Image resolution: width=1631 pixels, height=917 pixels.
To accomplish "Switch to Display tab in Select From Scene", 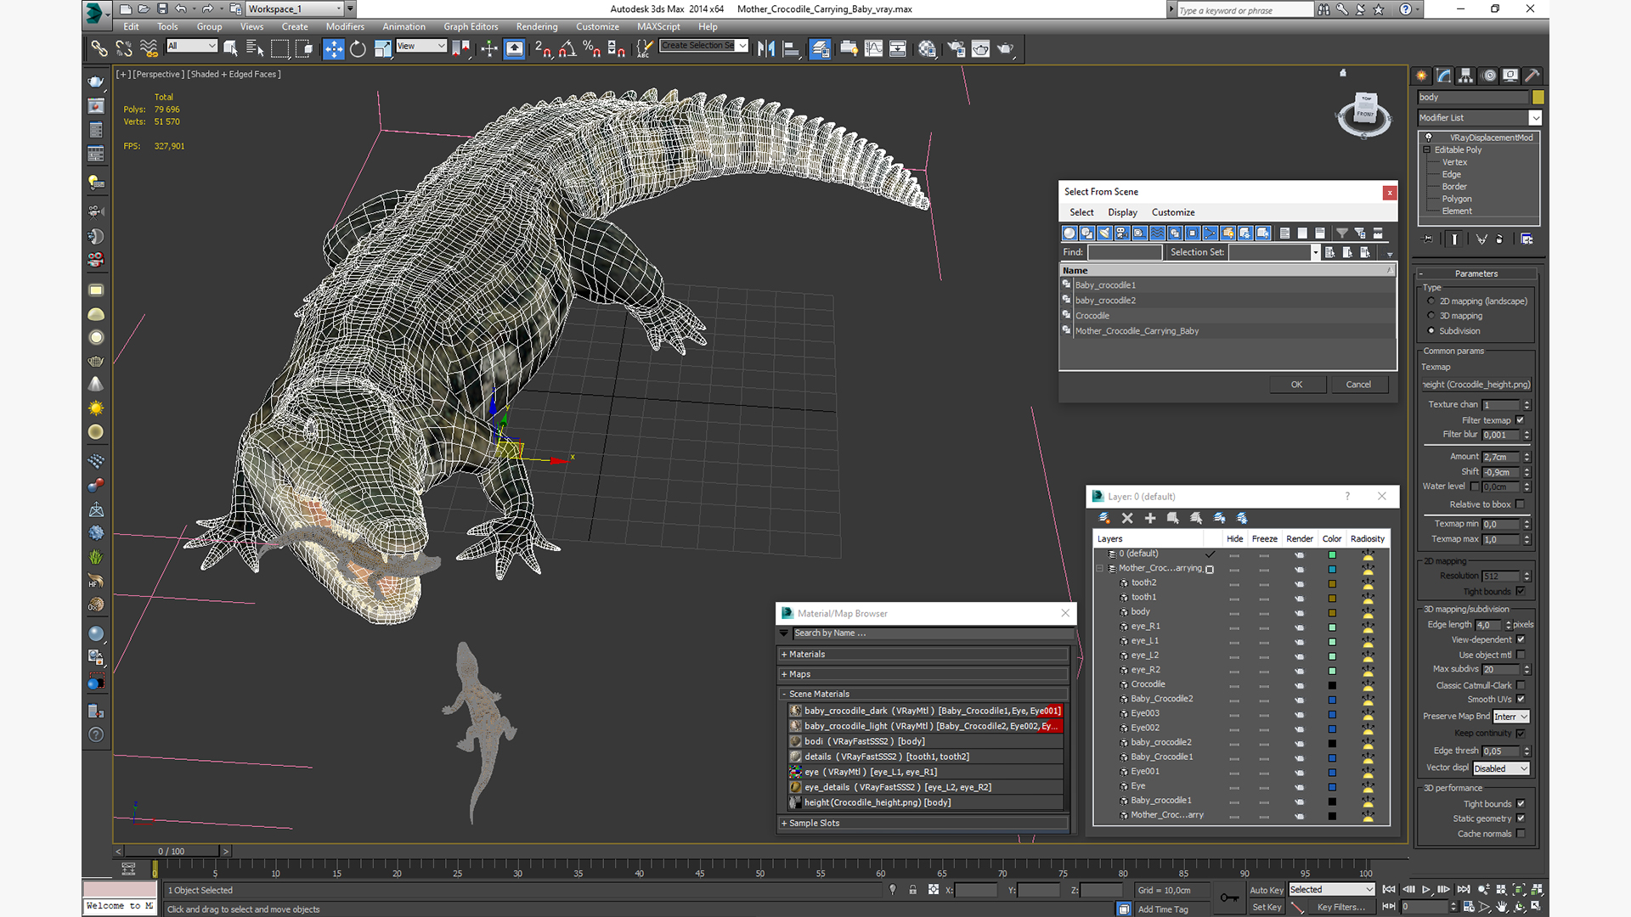I will 1121,211.
